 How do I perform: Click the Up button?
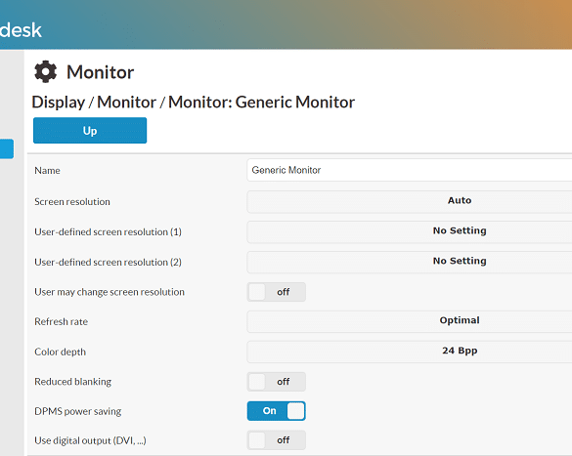(90, 131)
